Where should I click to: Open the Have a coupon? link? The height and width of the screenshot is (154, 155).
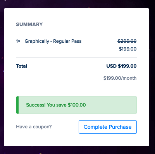(x=34, y=127)
